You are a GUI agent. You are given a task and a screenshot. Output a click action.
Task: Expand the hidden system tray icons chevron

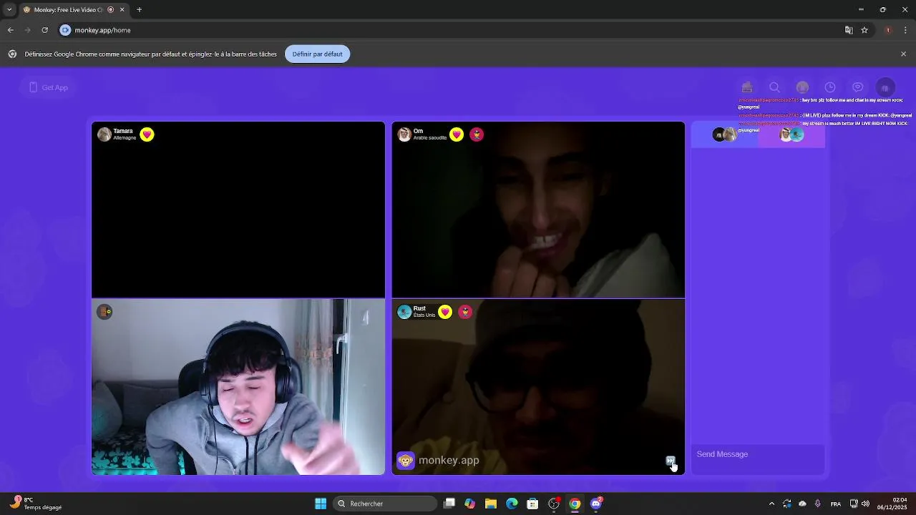771,504
